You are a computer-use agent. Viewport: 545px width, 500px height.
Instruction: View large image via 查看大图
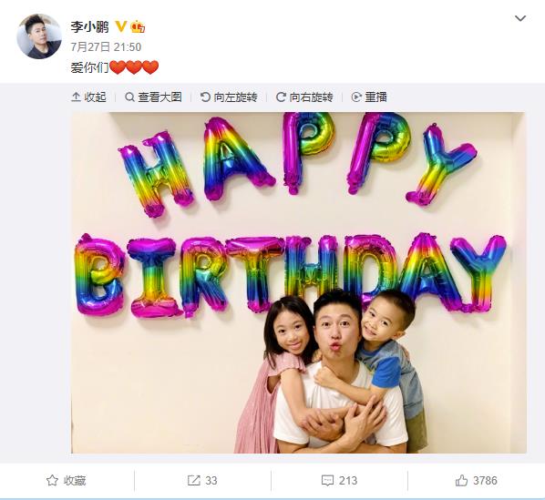click(x=153, y=97)
